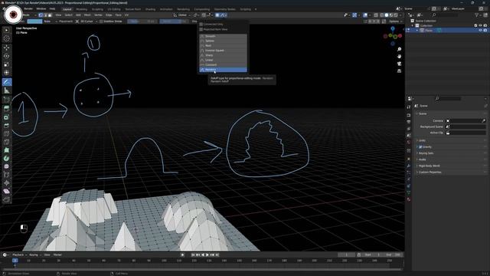Open Render properties tab in Properties editor
This screenshot has height=276, width=490.
coord(409,116)
